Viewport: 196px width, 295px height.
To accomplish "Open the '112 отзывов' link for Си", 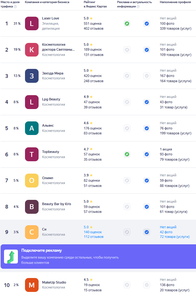I will click(x=94, y=237).
